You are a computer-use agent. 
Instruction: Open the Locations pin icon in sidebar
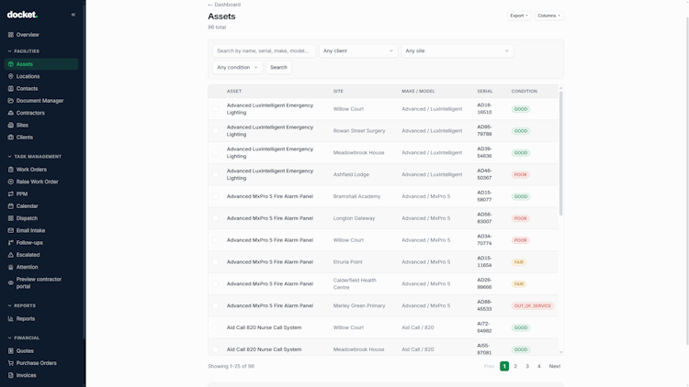point(10,76)
